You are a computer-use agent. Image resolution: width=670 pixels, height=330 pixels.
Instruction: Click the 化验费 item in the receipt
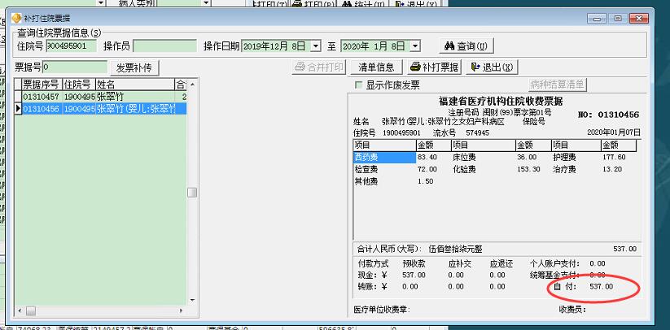(465, 169)
